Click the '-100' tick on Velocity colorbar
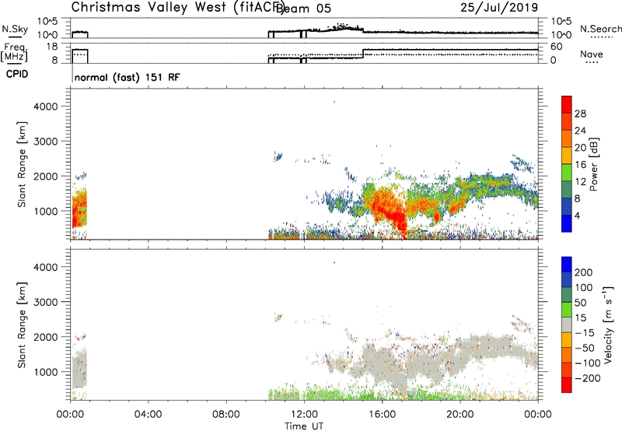Viewport: 622px width, 431px height. coord(587,363)
